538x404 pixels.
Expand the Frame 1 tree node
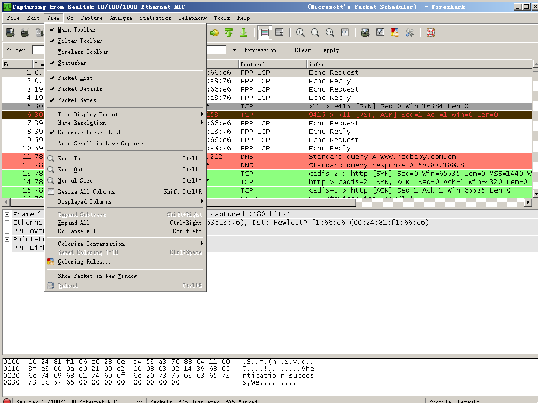[7, 214]
